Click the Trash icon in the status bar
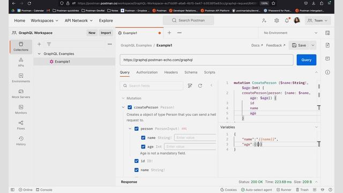The width and height of the screenshot is (343, 193). [x=302, y=190]
